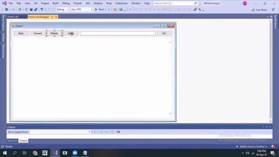Click the Navigate Backward toolbar icon
Image resolution: width=279 pixels, height=157 pixels.
coord(7,10)
